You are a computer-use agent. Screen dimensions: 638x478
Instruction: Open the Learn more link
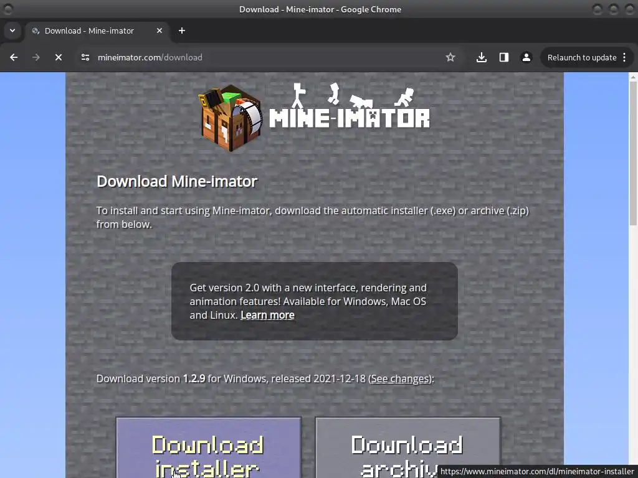tap(267, 315)
